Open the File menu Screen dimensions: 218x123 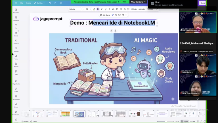click(22, 3)
